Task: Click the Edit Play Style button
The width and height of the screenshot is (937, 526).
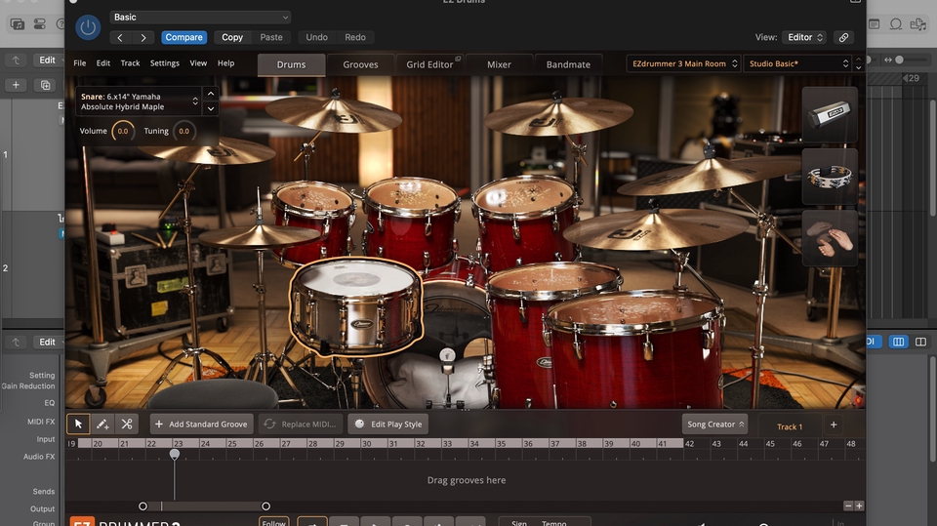Action: click(x=387, y=425)
